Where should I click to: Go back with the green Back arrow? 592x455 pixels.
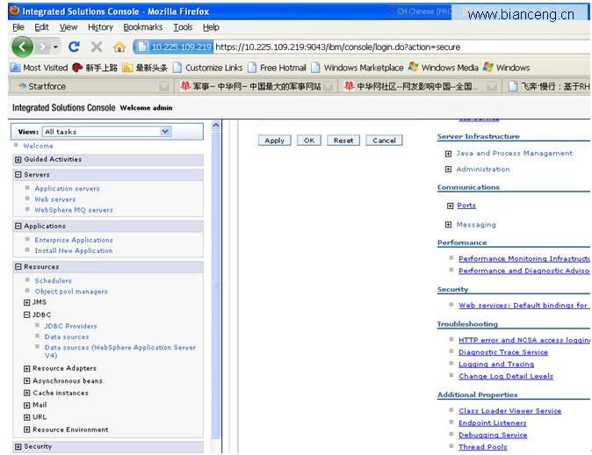(22, 47)
